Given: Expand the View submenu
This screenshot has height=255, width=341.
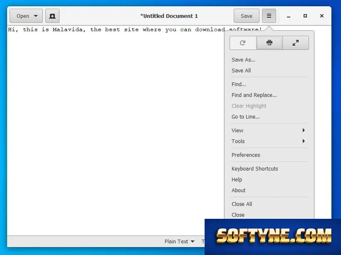Looking at the screenshot, I should pyautogui.click(x=269, y=130).
